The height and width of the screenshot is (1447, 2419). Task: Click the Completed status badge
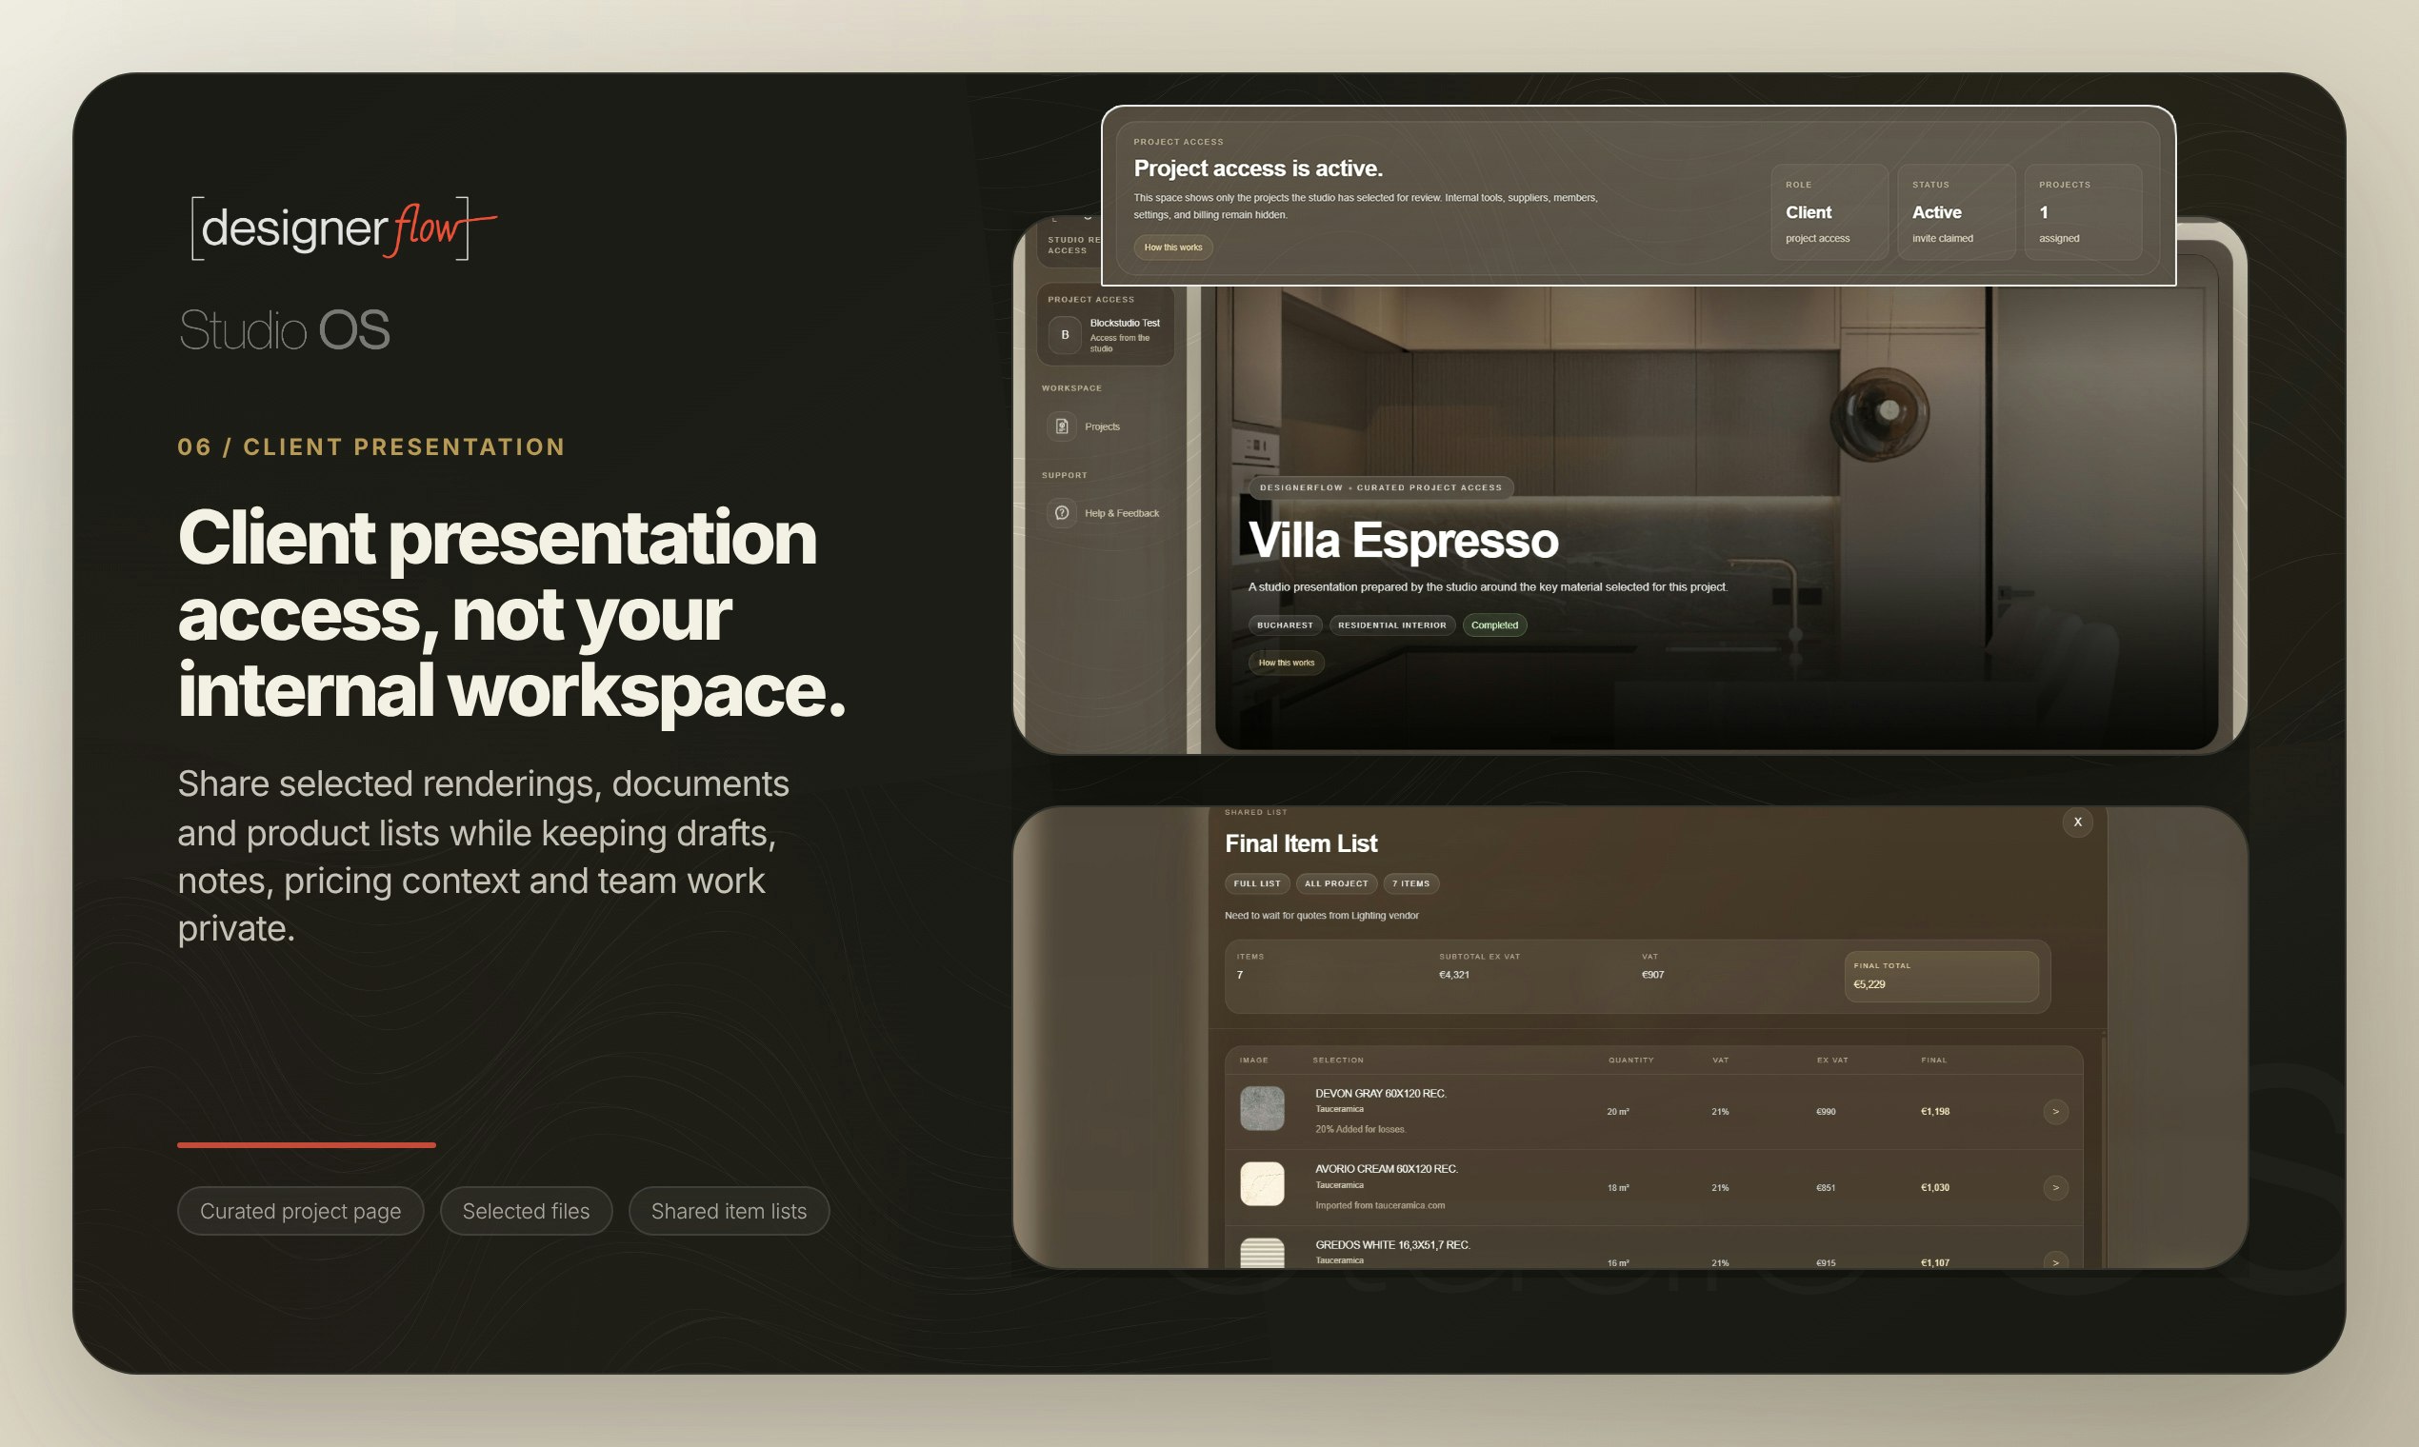click(1494, 625)
